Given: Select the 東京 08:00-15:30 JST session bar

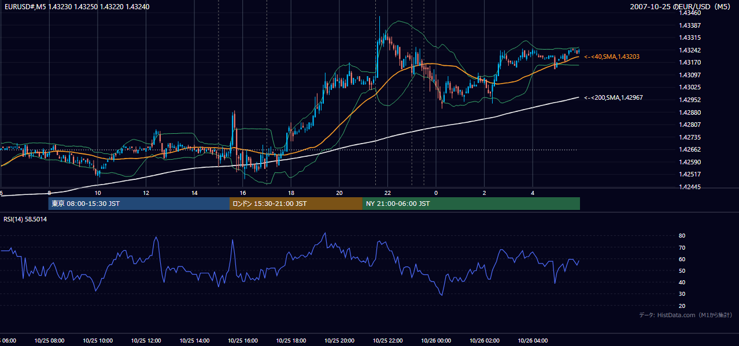Looking at the screenshot, I should [139, 204].
